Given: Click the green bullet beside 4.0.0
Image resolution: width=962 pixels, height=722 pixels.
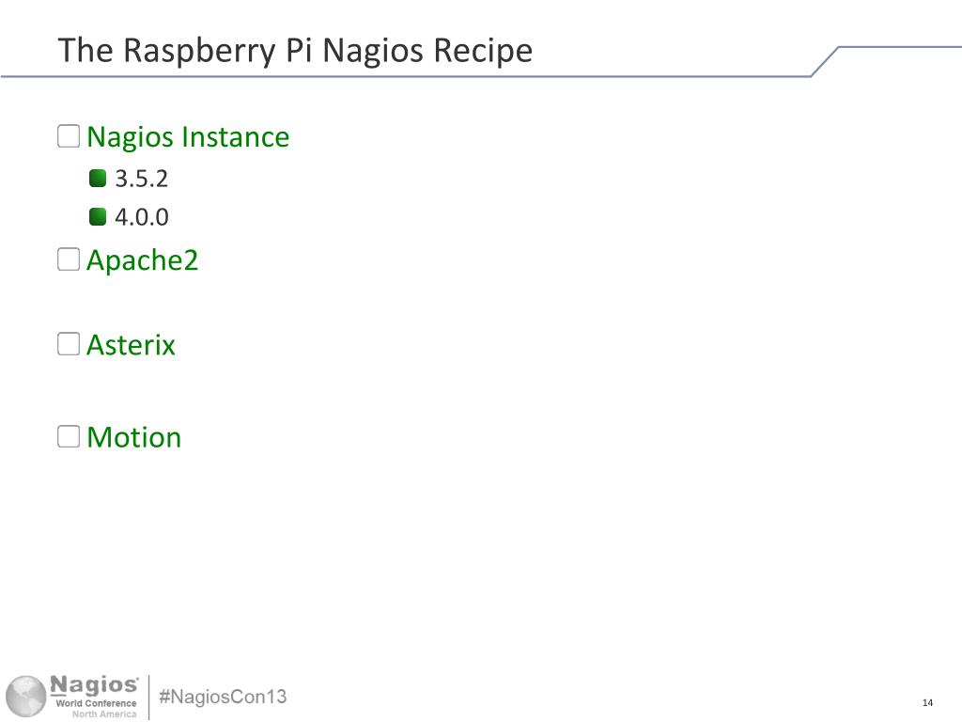Looking at the screenshot, I should point(98,217).
